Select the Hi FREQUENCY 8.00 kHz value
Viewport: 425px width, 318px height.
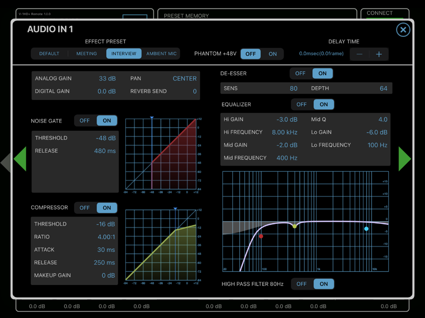coord(285,132)
